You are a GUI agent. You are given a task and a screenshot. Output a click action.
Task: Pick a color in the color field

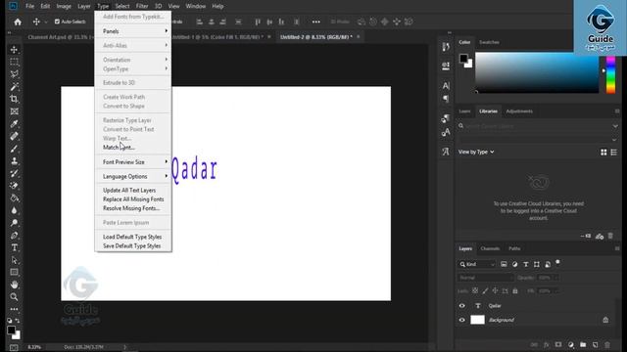[x=537, y=73]
